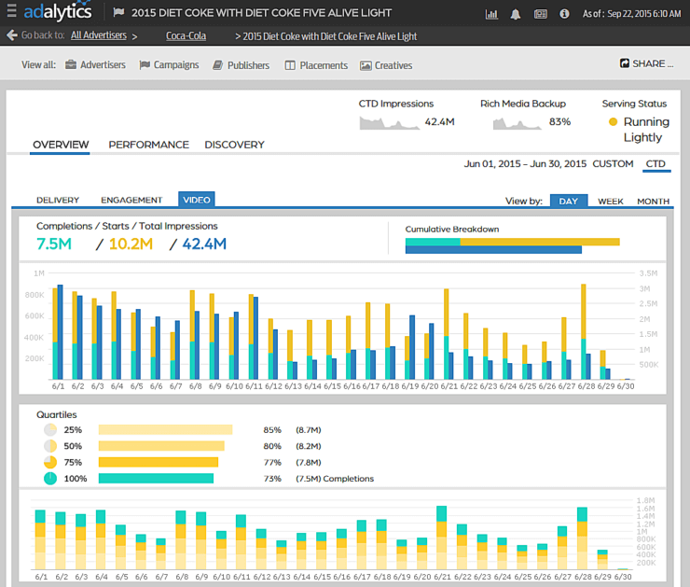View chart by DAY
The height and width of the screenshot is (587, 690).
click(569, 201)
